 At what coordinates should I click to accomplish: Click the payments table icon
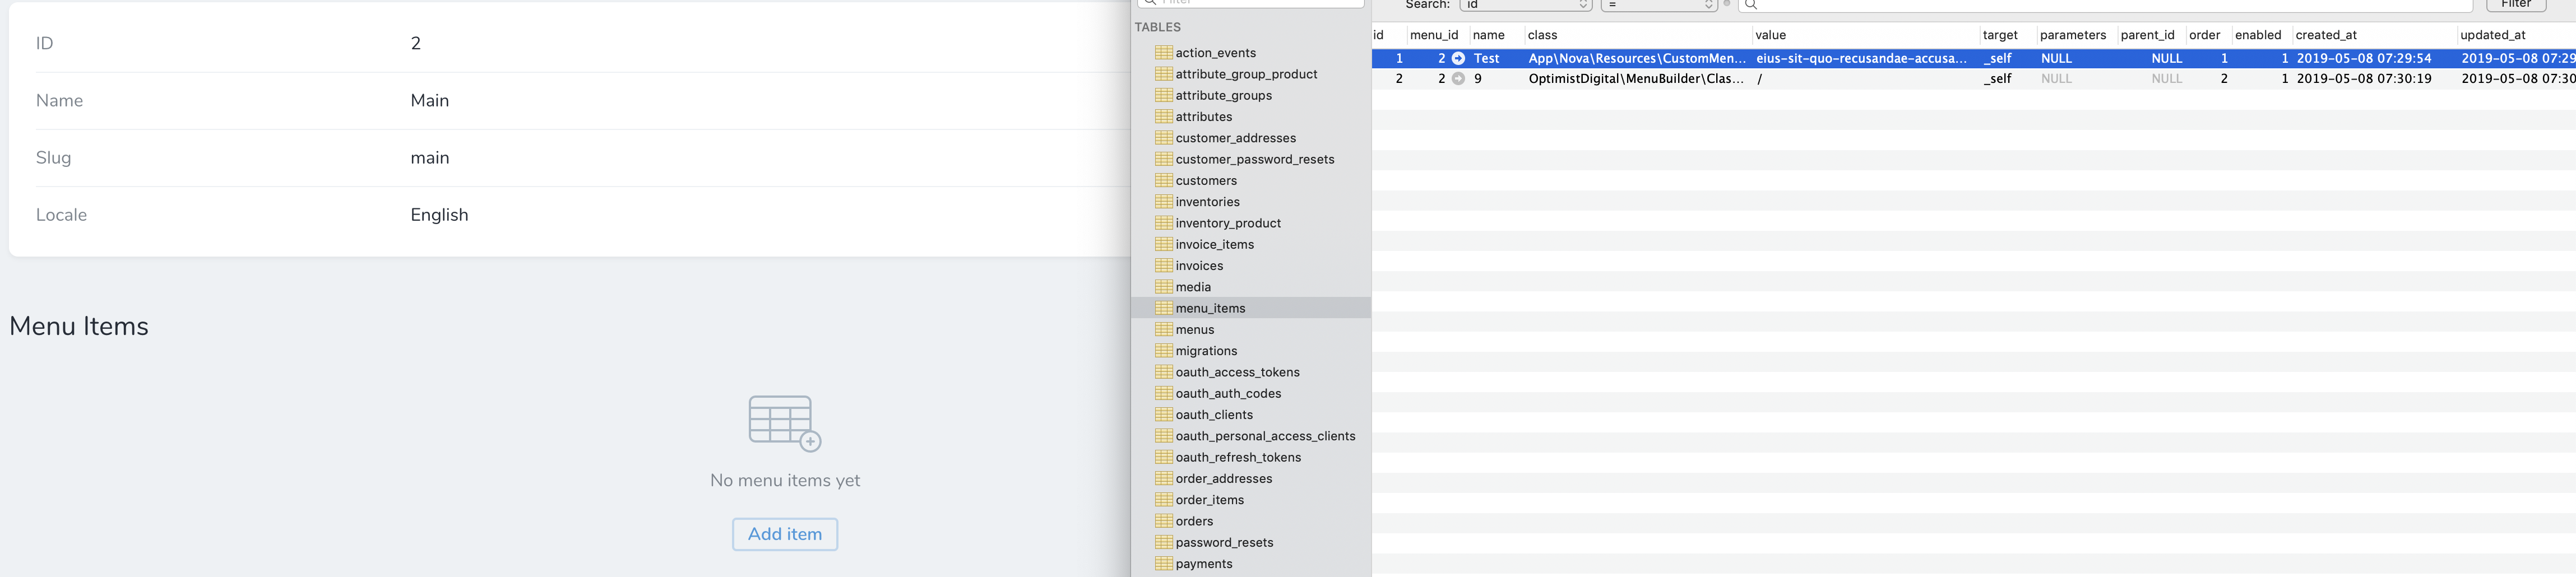click(x=1163, y=563)
